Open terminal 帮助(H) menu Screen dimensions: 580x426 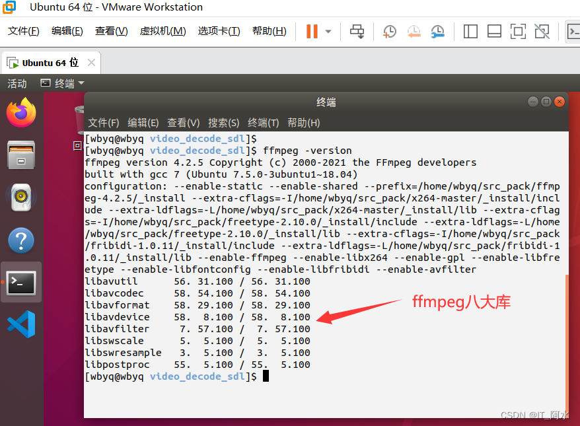click(x=304, y=122)
